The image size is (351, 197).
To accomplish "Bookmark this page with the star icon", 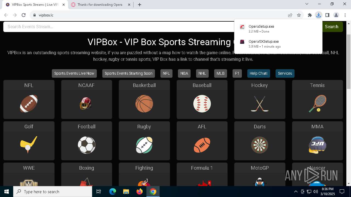I will pyautogui.click(x=299, y=15).
